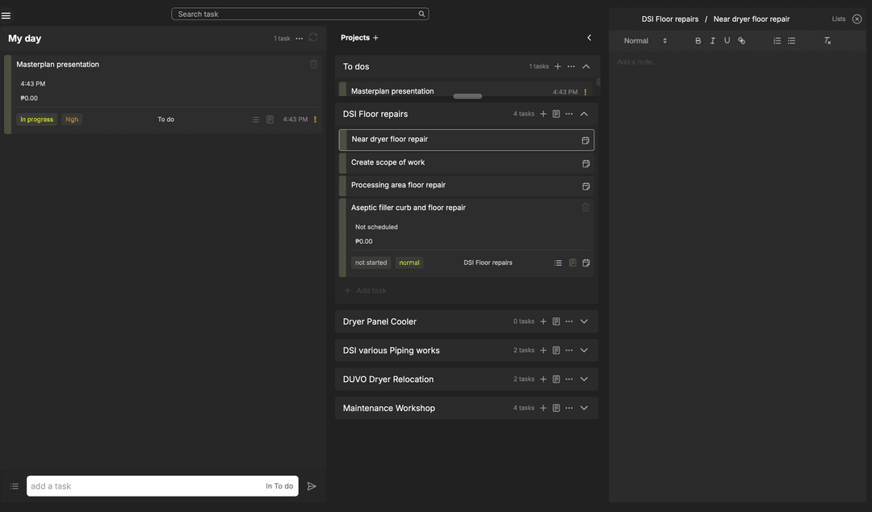Open notes for DSI Floor repairs project
The image size is (872, 512).
point(556,115)
